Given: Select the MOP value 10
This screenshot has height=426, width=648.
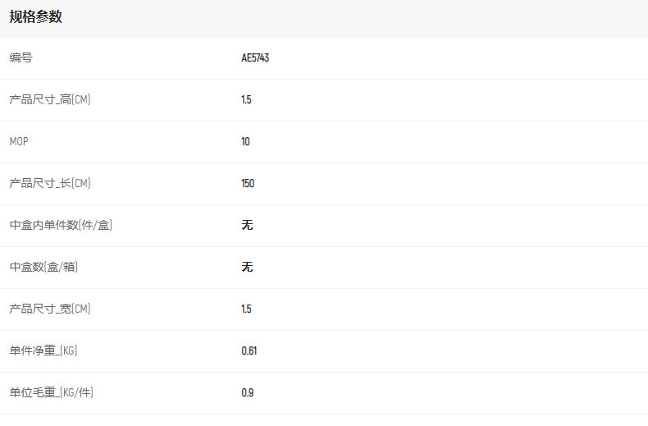Looking at the screenshot, I should [245, 142].
